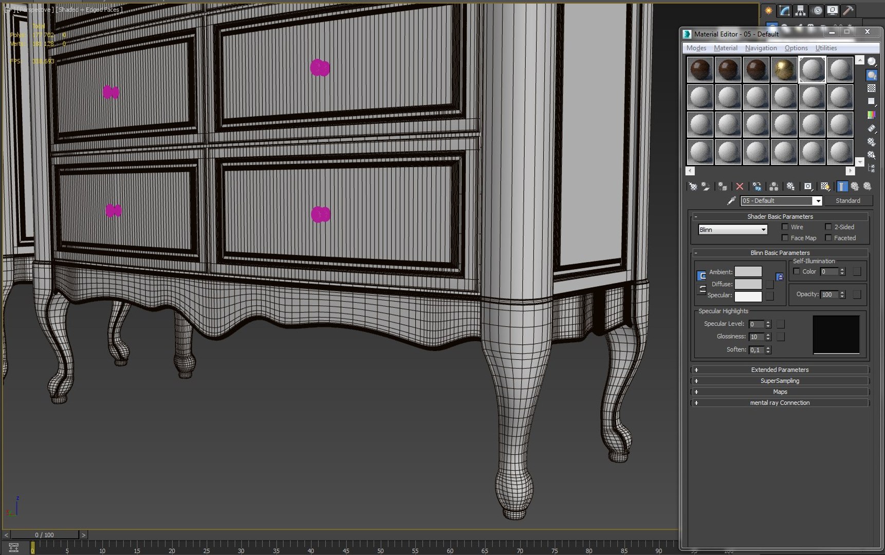Click Put to Library icon
Screen dimensions: 885x555
coord(790,187)
